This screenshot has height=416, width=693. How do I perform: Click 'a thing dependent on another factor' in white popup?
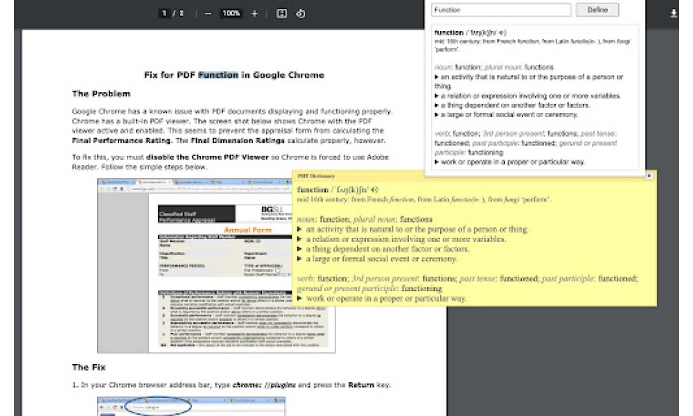tap(516, 105)
